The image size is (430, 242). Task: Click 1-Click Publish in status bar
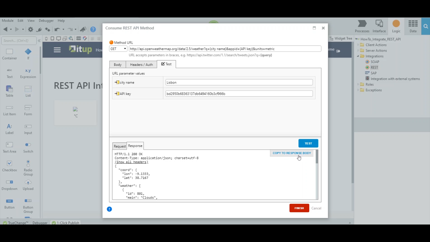[x=66, y=223]
